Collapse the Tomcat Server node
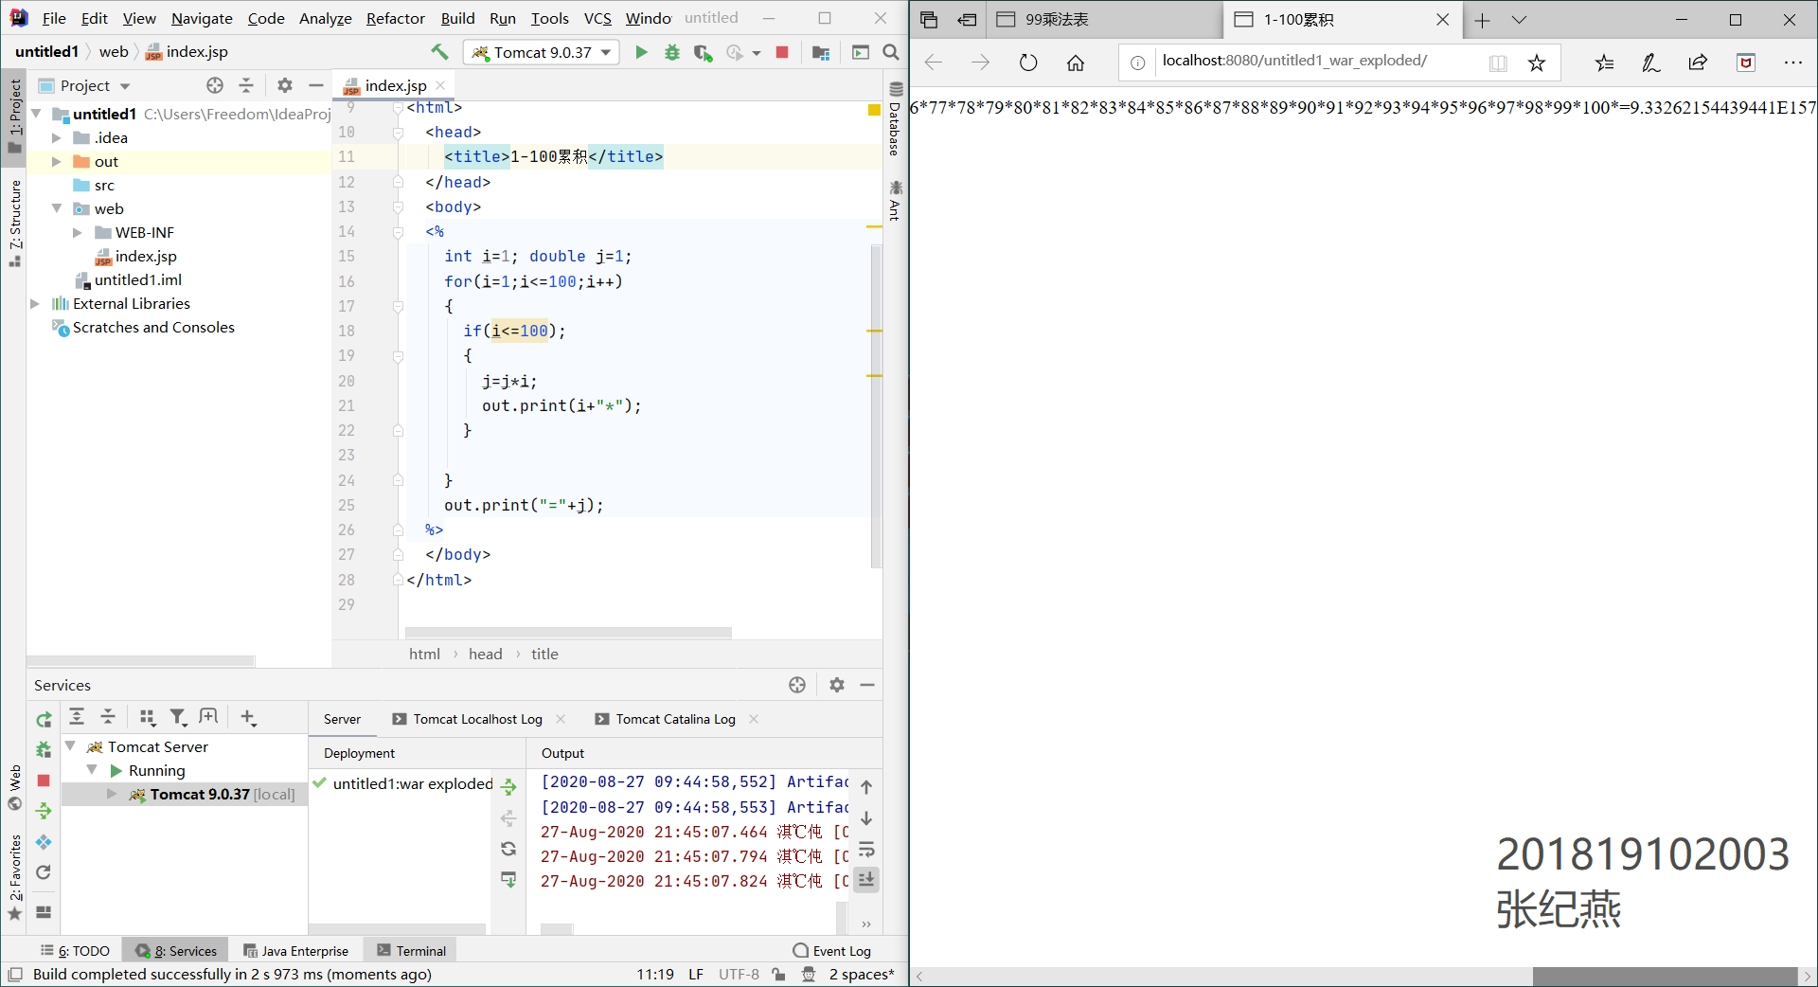The width and height of the screenshot is (1818, 987). click(70, 746)
